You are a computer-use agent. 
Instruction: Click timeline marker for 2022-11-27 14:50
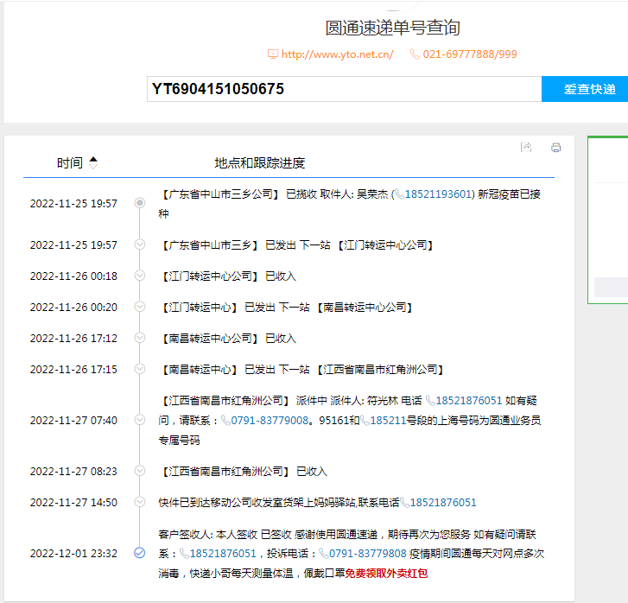[139, 502]
